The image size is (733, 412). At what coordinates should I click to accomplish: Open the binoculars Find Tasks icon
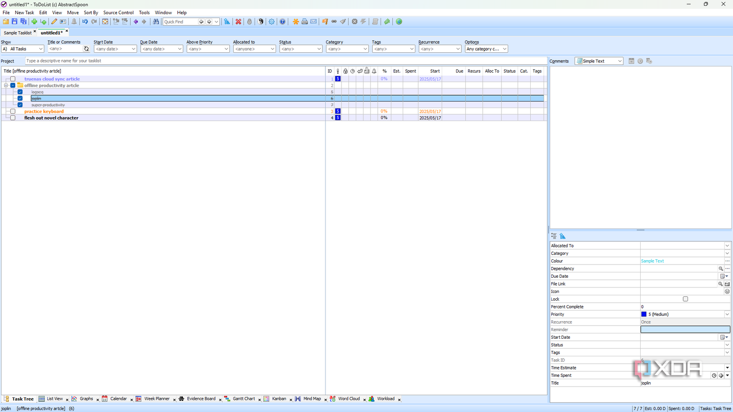pos(156,21)
